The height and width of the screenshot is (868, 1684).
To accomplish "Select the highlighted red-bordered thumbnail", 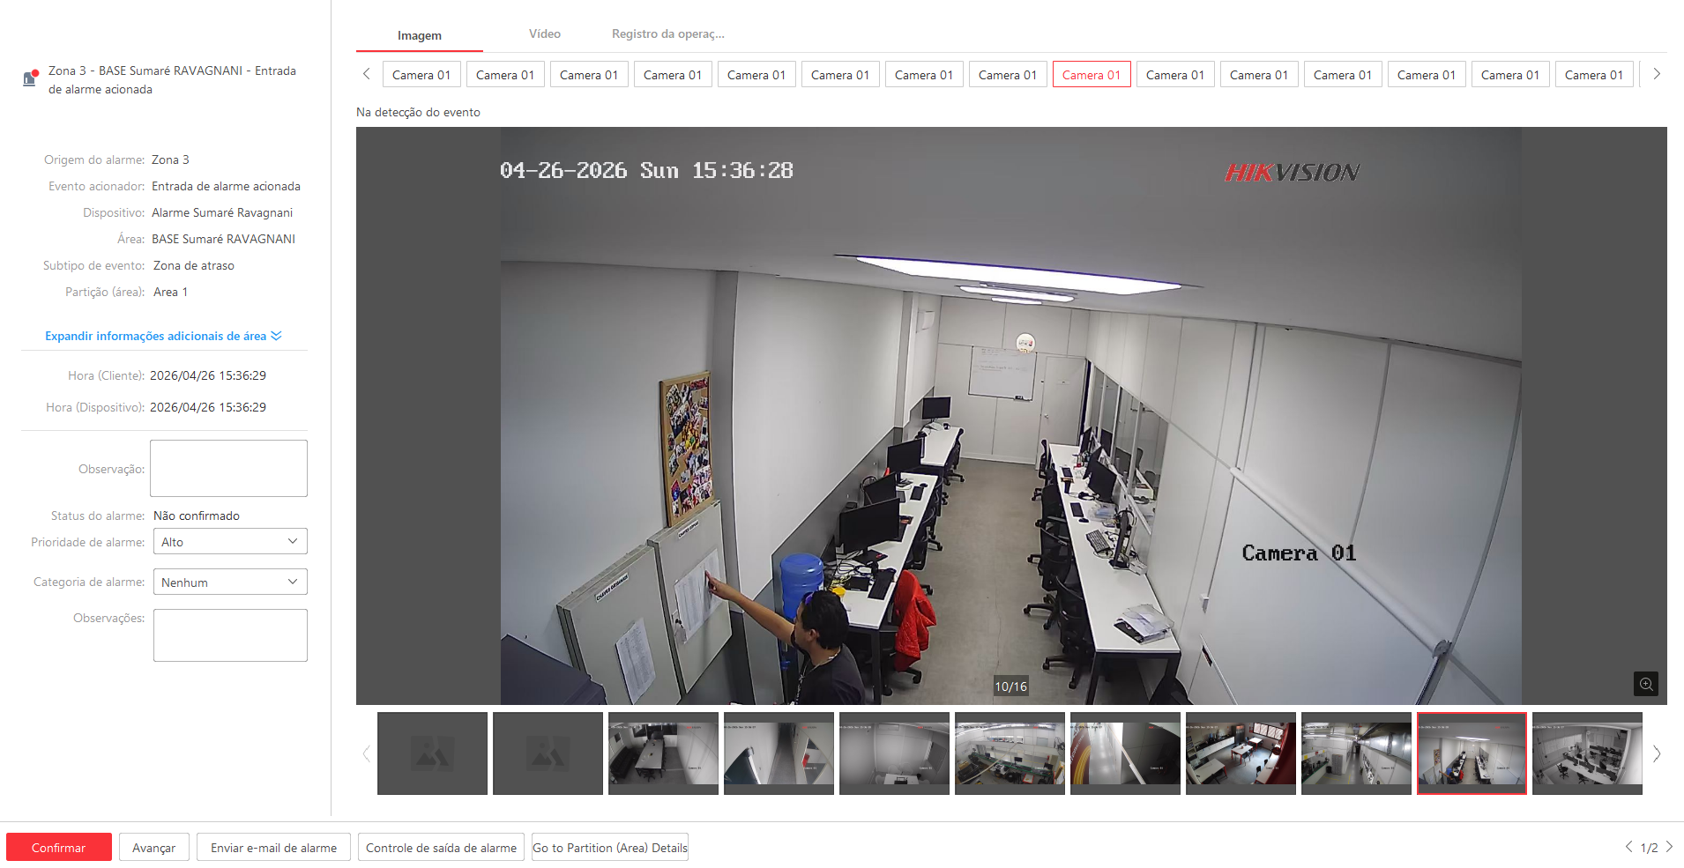I will click(x=1472, y=753).
